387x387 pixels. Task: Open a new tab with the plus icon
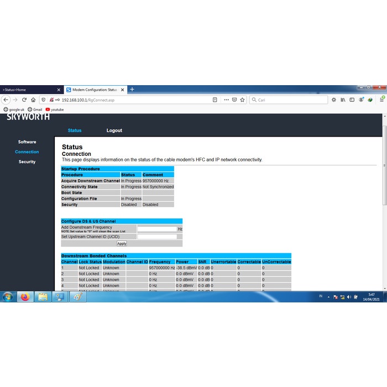point(132,90)
